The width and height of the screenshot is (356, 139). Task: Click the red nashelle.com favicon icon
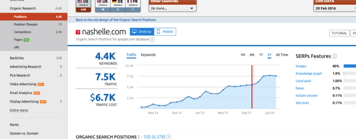pos(78,32)
